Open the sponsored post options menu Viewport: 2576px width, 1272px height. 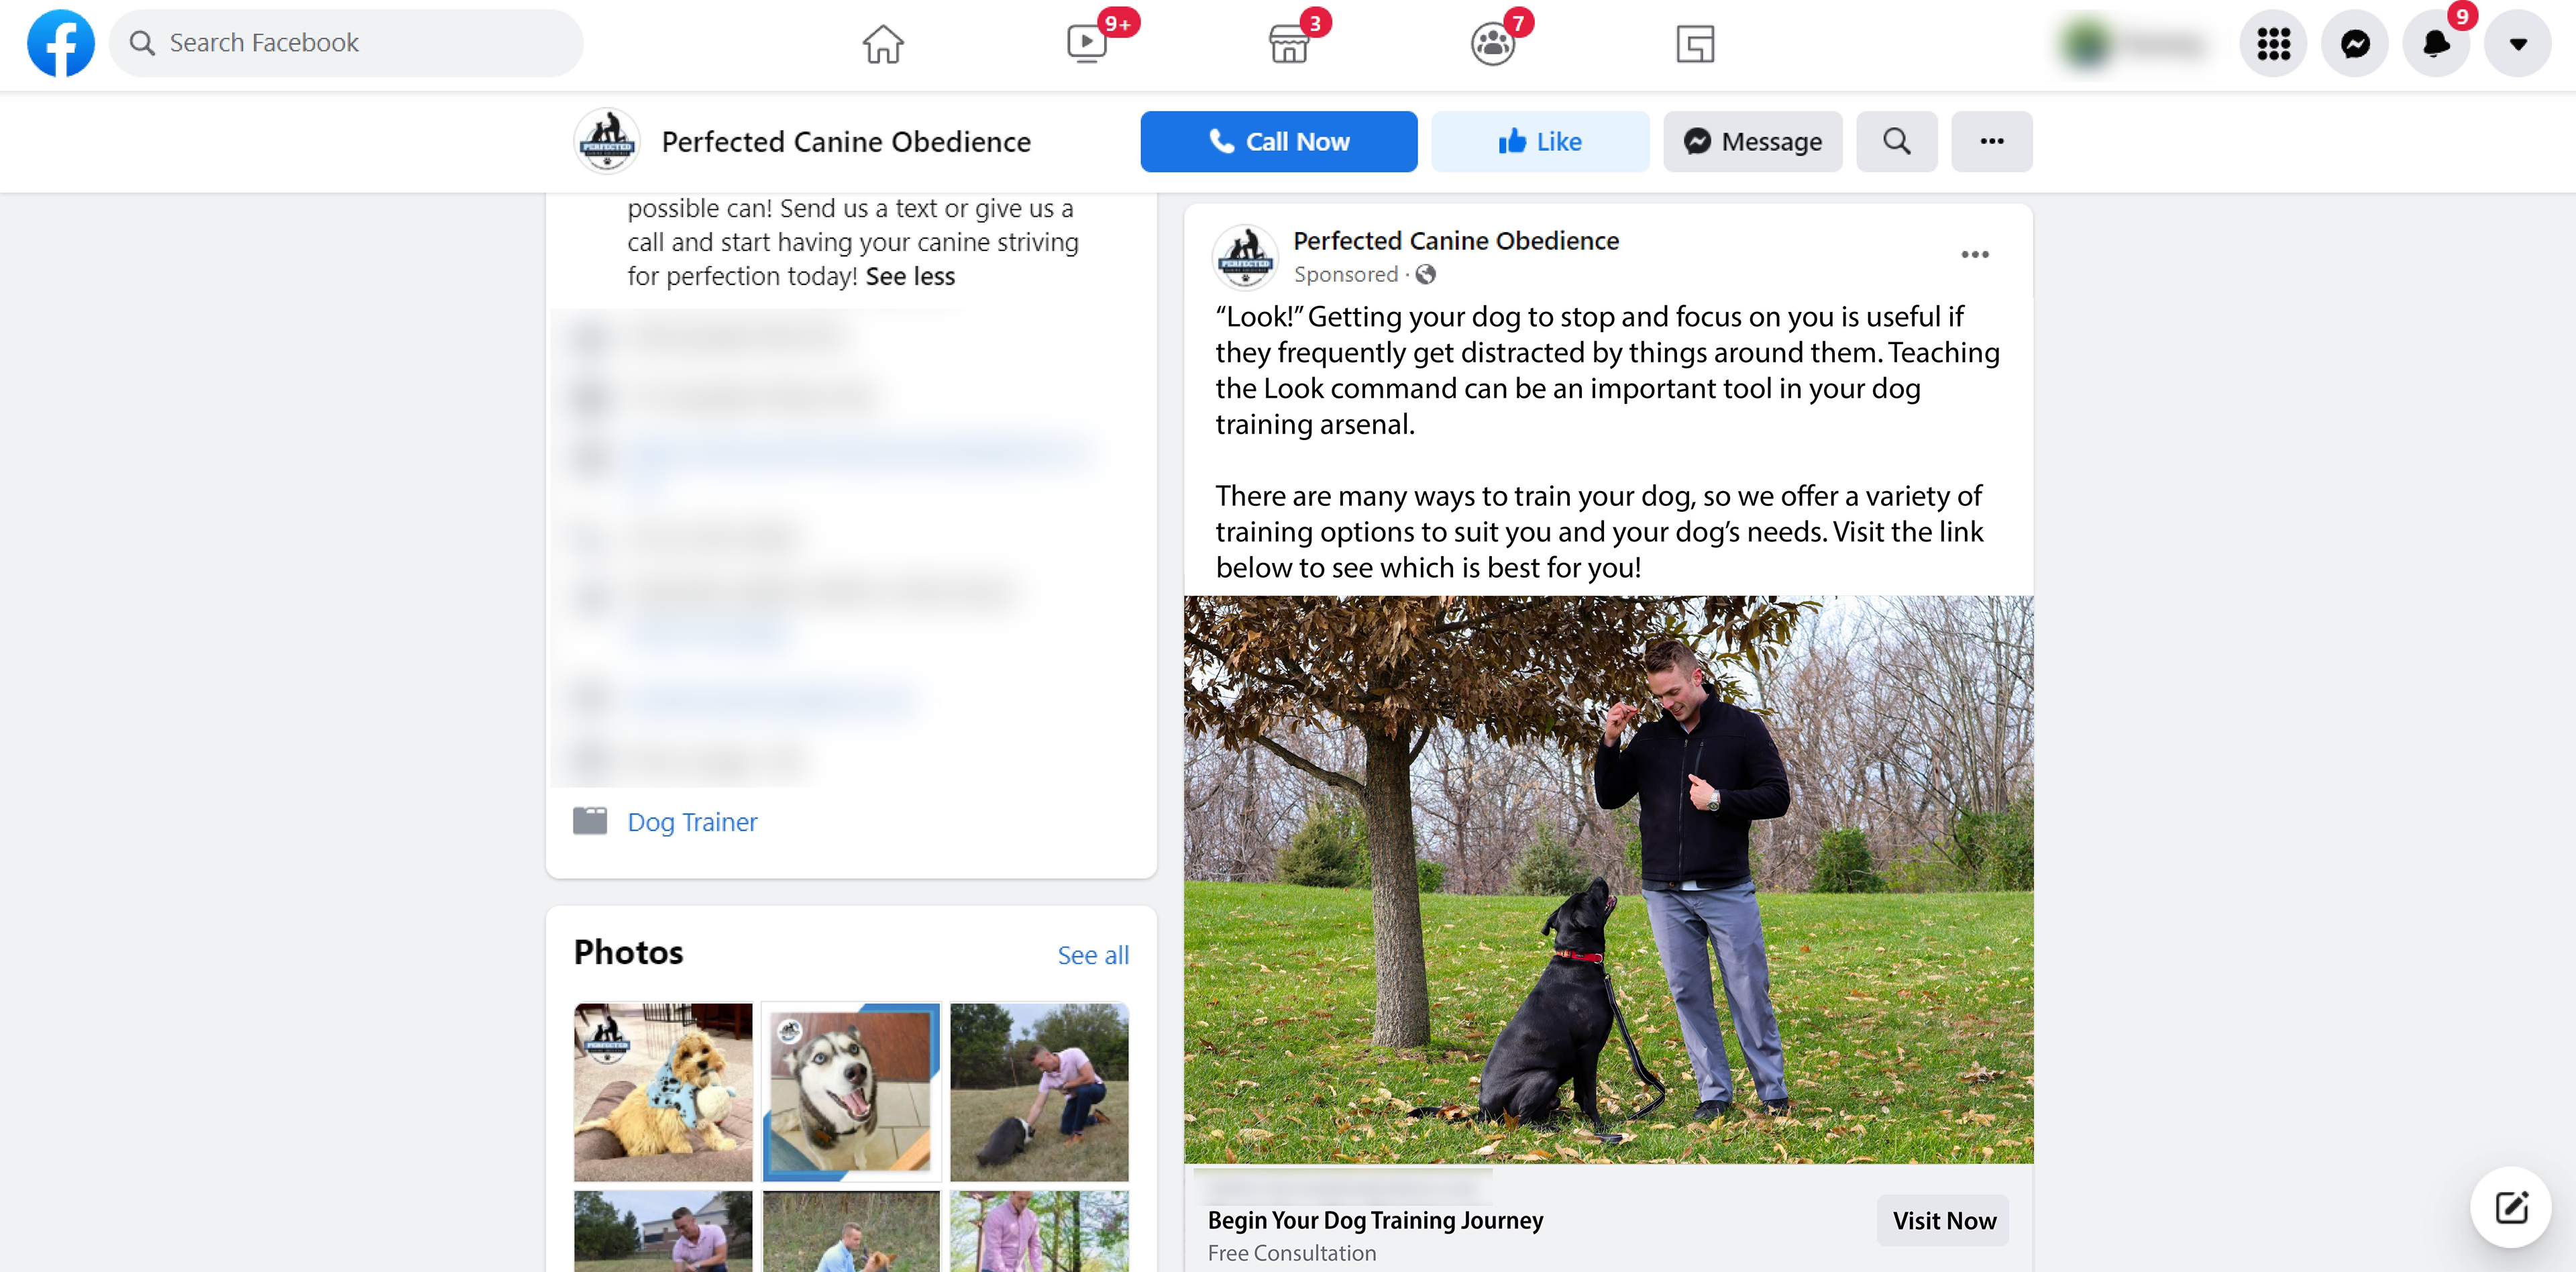pyautogui.click(x=1975, y=254)
